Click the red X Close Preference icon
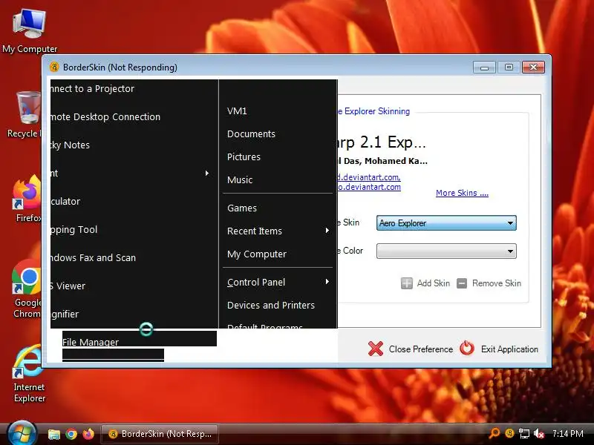This screenshot has width=594, height=445. pos(376,349)
